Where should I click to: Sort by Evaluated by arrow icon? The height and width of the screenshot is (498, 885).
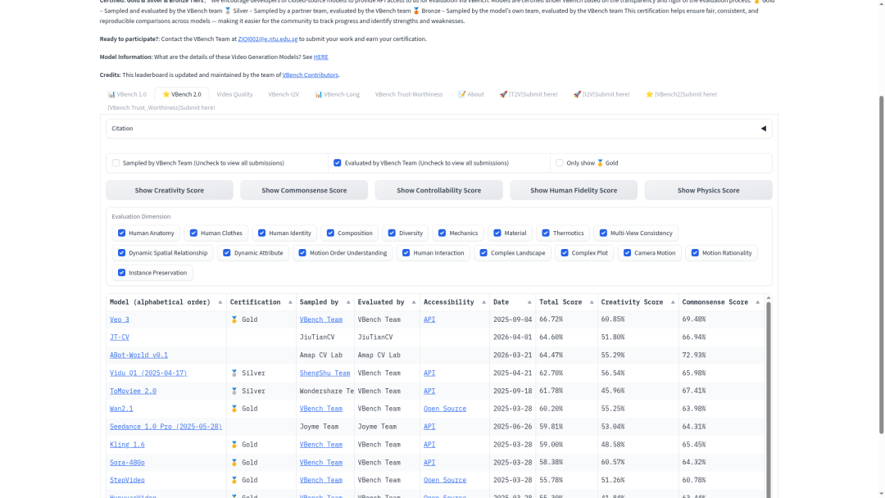pyautogui.click(x=414, y=302)
